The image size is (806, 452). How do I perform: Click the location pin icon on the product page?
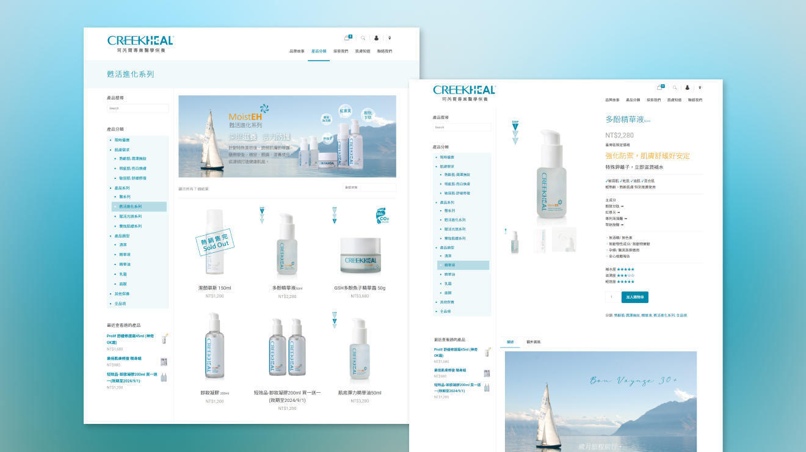point(700,87)
